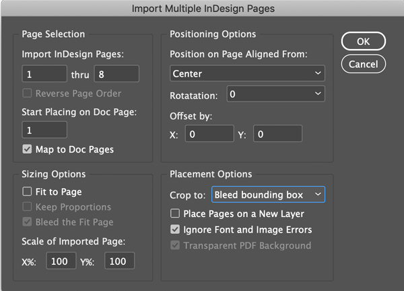This screenshot has width=404, height=291.
Task: Enable Place Pages on a New Layer
Action: click(176, 214)
